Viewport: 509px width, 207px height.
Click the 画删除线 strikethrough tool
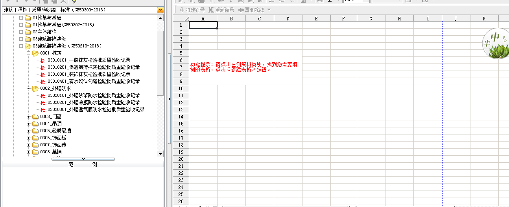click(x=251, y=10)
